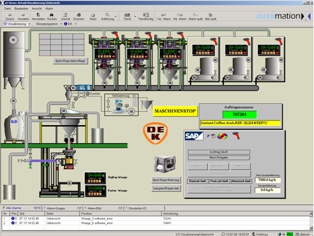Open the Alarm menu
The image size is (314, 236).
pyautogui.click(x=49, y=8)
